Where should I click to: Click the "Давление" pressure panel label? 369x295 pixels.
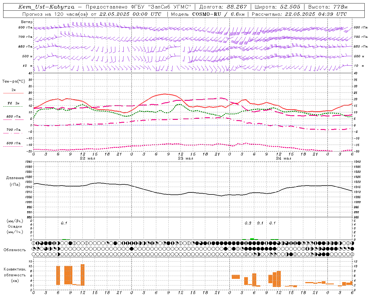pos(15,178)
